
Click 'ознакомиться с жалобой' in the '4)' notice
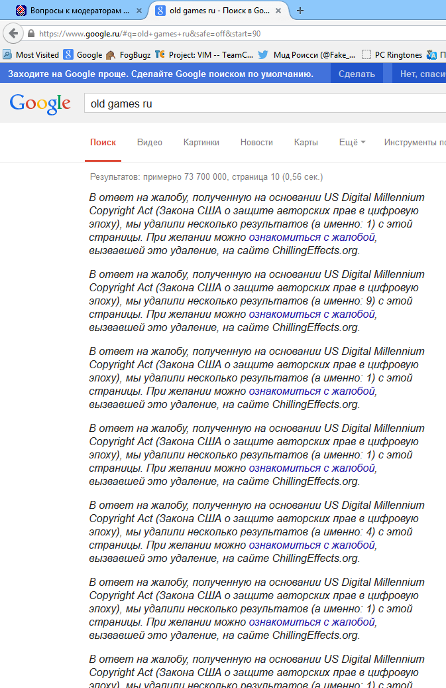tap(312, 545)
